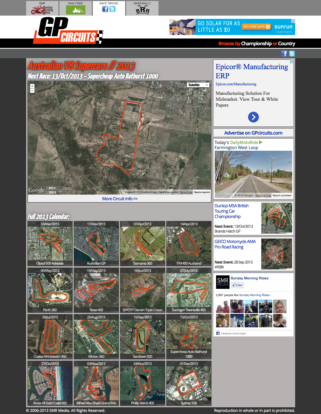
Task: Click SMR Media logo in Facebook box
Action: (223, 282)
